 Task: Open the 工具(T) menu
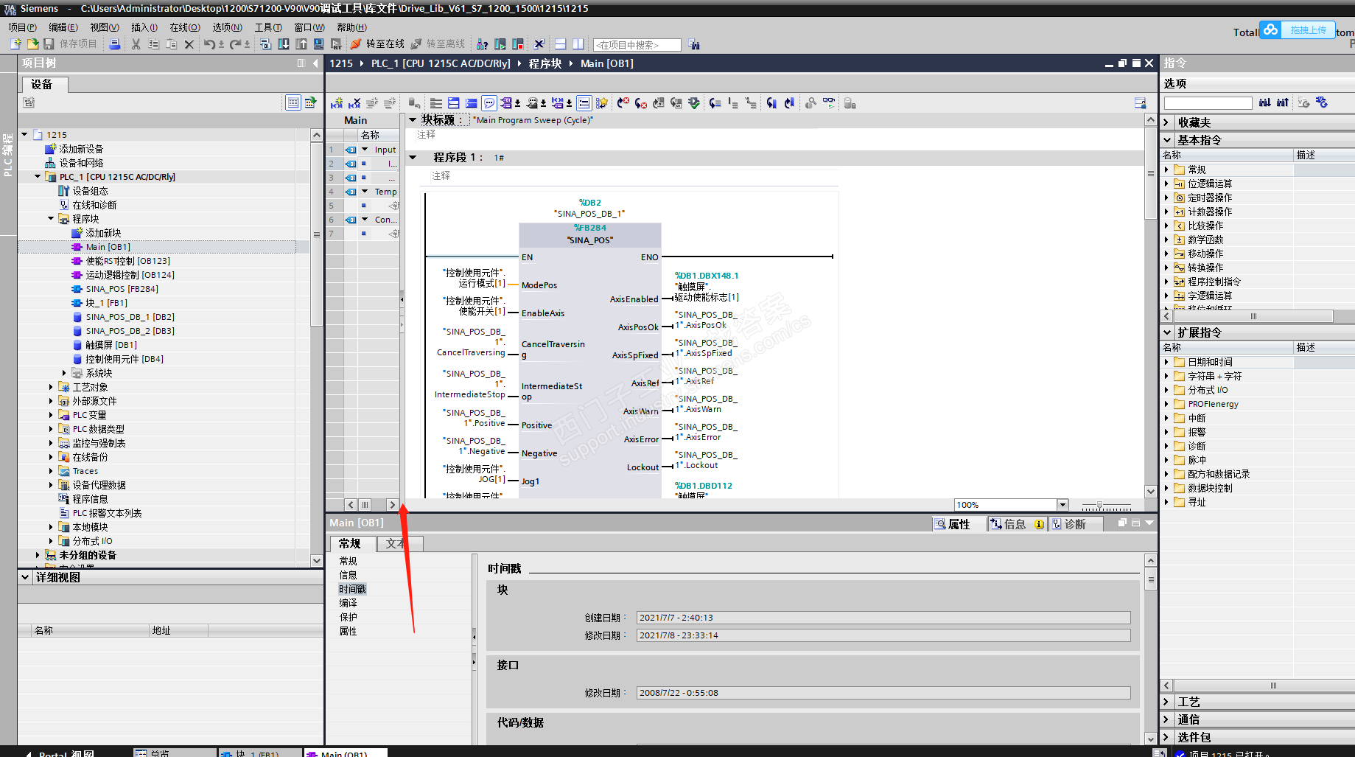click(x=268, y=27)
